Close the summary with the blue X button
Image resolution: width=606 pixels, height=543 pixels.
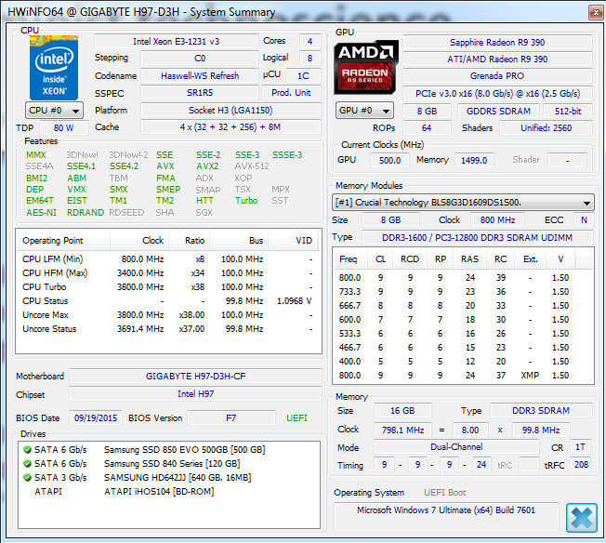(581, 518)
